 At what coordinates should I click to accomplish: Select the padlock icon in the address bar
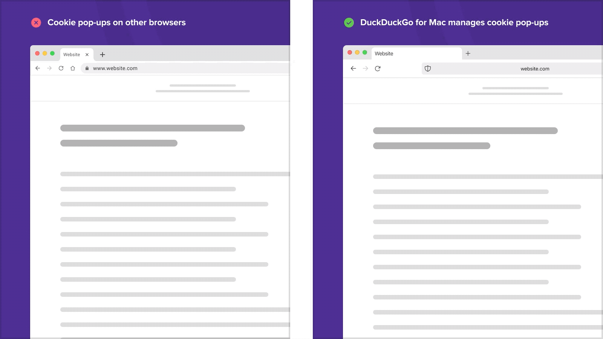[x=87, y=68]
